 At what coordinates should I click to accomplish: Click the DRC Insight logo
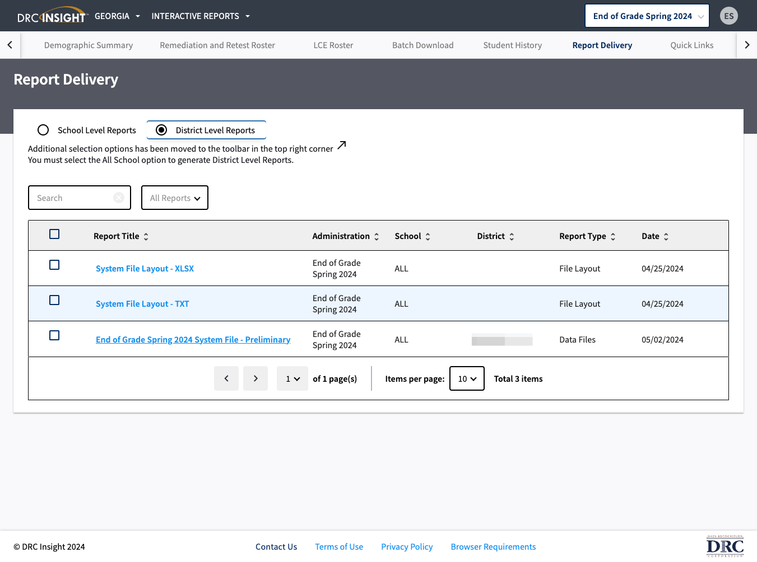coord(53,16)
